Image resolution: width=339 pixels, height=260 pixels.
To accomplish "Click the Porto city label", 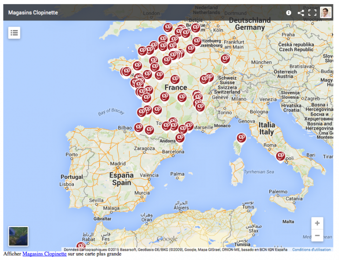I will click(72, 155).
